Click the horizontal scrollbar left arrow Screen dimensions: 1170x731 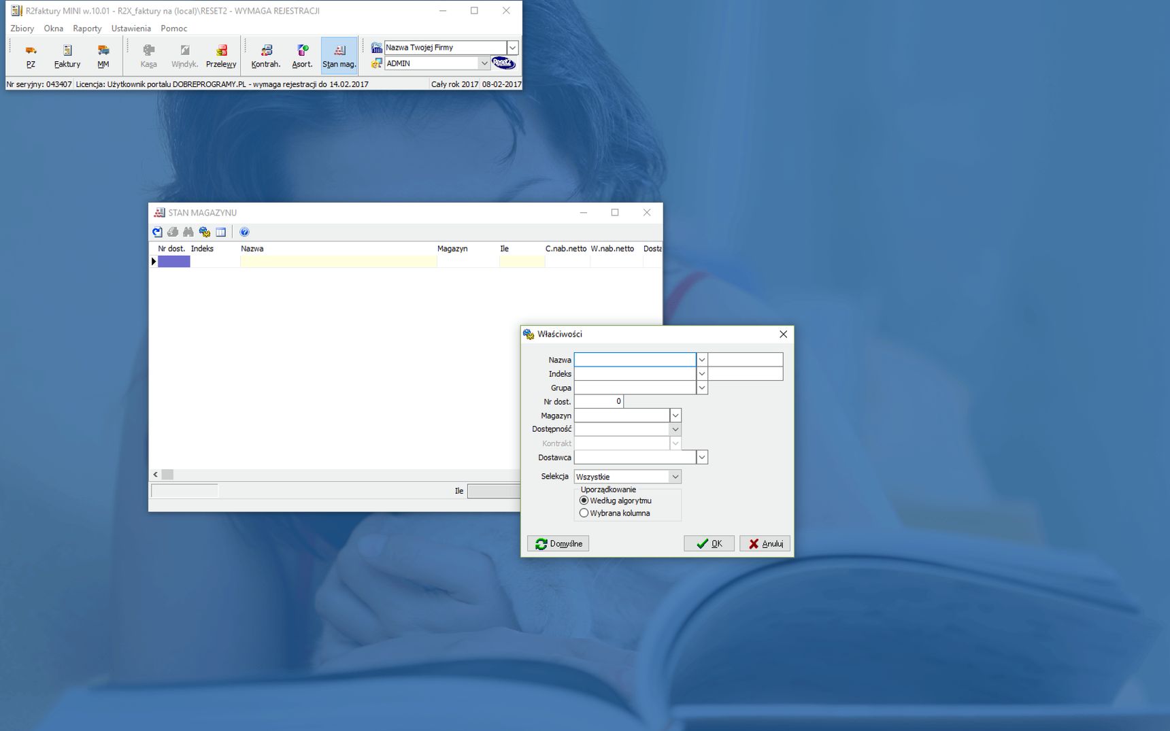(x=156, y=475)
